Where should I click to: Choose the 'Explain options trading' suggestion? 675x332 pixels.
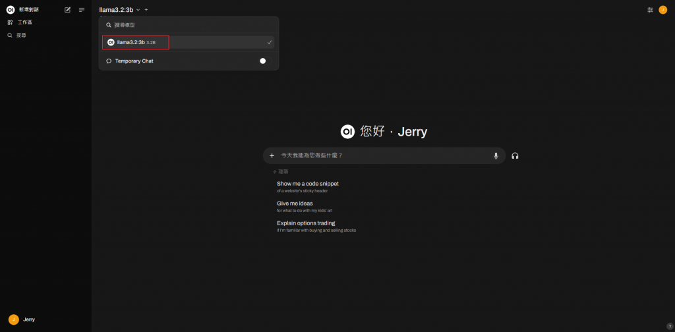[316, 226]
